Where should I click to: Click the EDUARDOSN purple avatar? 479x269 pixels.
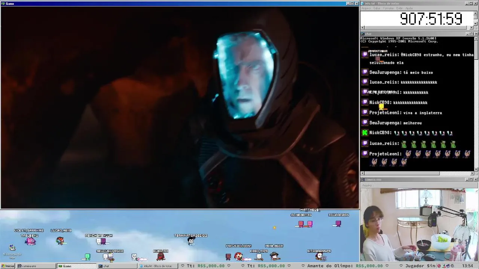pos(338,223)
